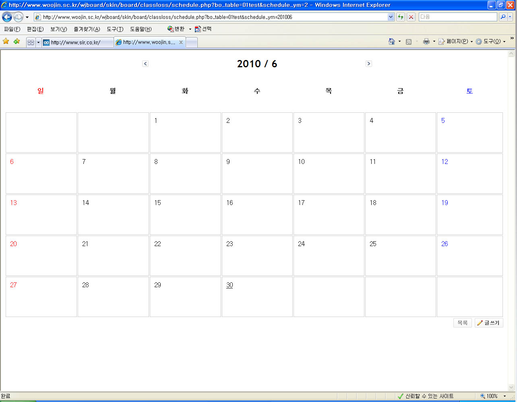Click the 선택 toolbar button
The image size is (517, 402).
pos(203,29)
